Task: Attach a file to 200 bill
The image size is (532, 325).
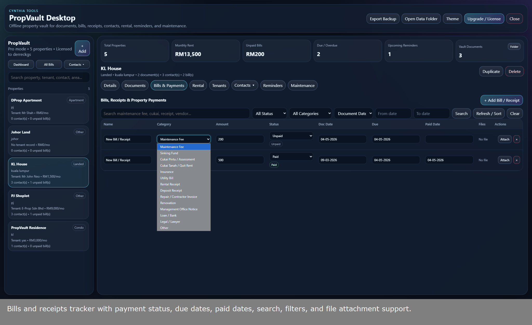Action: [x=505, y=139]
